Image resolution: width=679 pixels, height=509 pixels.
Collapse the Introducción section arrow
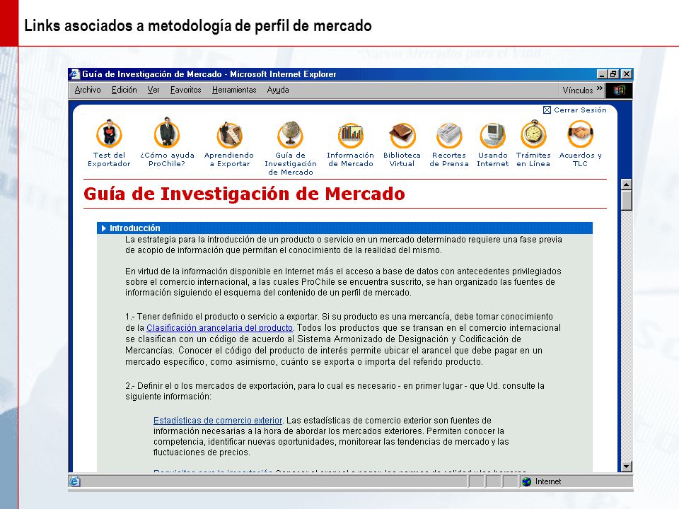tap(103, 228)
